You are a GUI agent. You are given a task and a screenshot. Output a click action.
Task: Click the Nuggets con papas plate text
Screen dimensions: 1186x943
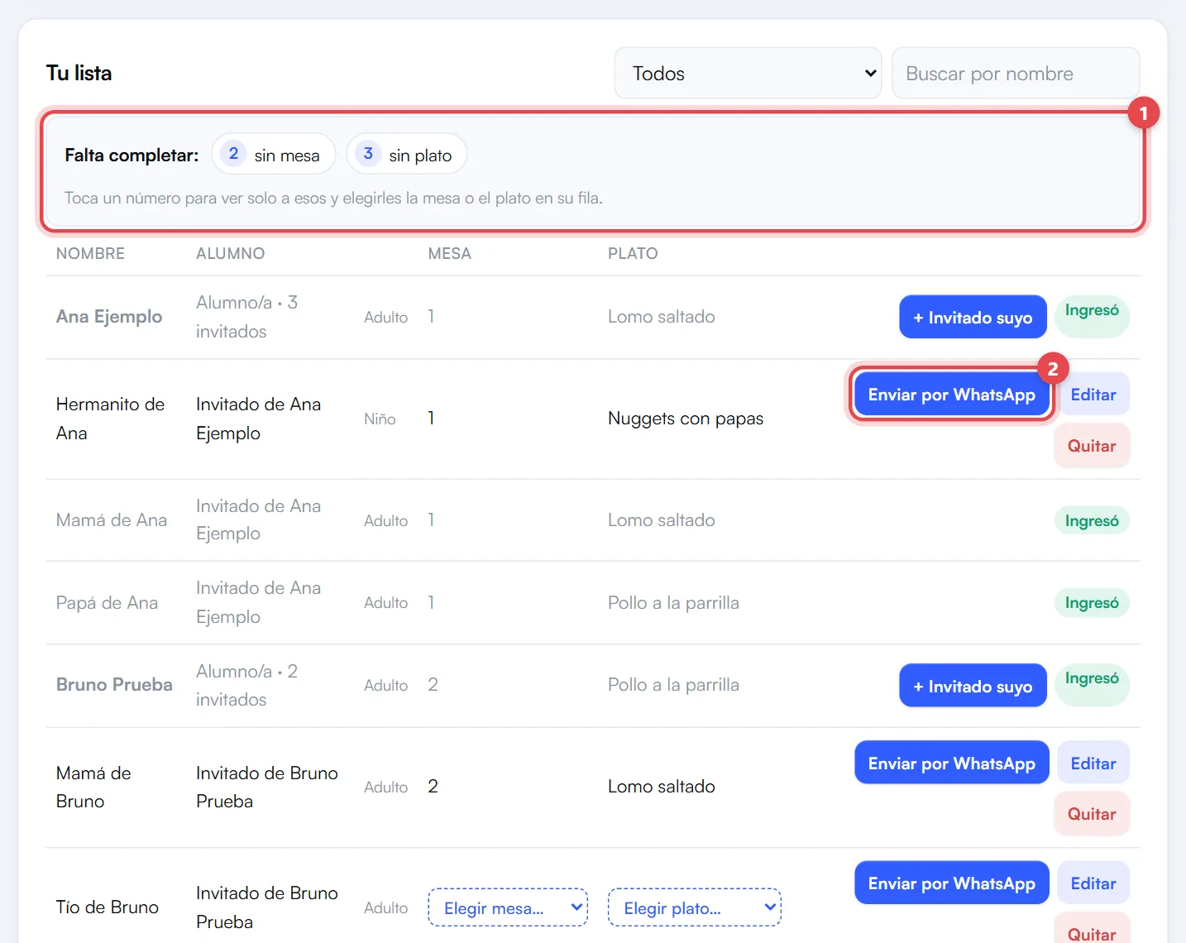(686, 419)
